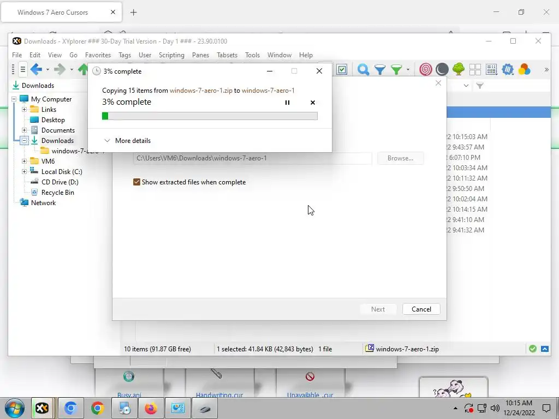Open a new browser tab with plus
Image resolution: width=559 pixels, height=419 pixels.
(133, 13)
